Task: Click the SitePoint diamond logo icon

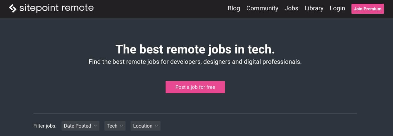Action: tap(13, 8)
